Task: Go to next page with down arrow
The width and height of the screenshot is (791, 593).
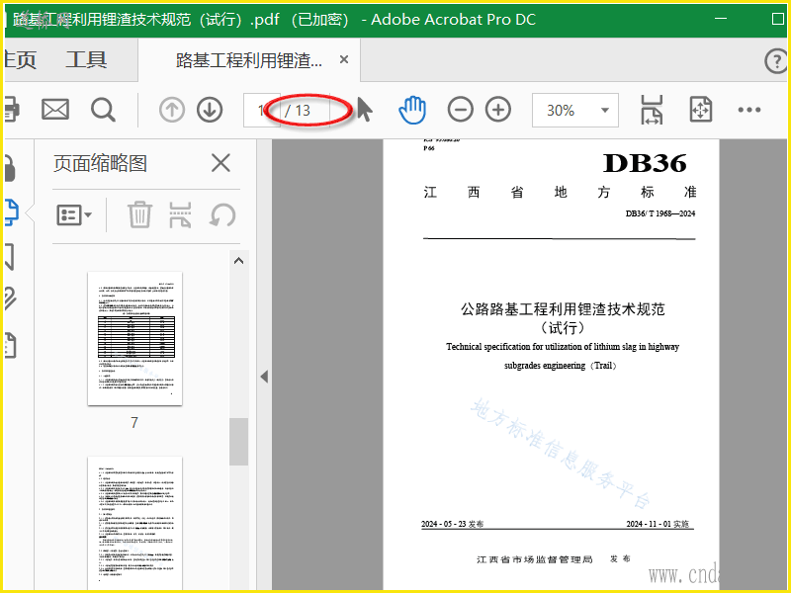Action: tap(210, 110)
